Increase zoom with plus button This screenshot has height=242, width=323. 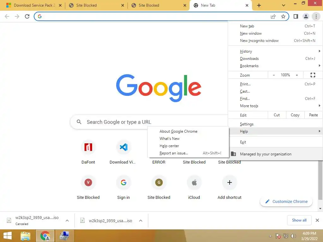(297, 75)
